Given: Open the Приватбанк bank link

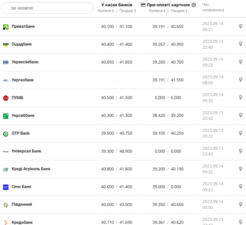Looking at the screenshot, I should [x=23, y=26].
